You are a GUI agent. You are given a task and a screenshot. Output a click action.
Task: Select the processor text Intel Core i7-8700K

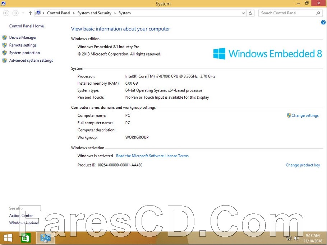tap(170, 76)
